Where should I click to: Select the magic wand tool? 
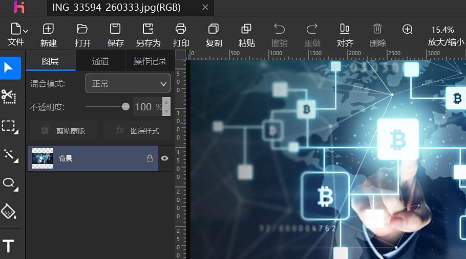click(10, 155)
